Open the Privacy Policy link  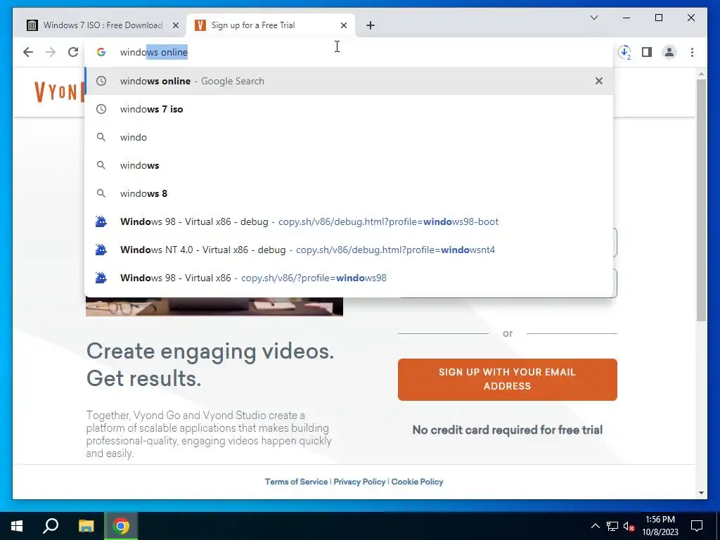click(x=359, y=482)
